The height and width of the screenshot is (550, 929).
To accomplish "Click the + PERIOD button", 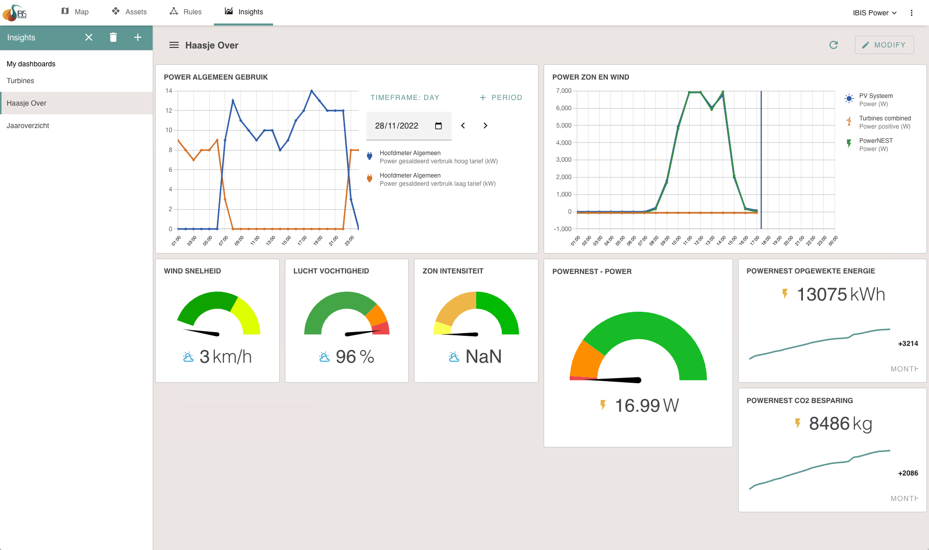I will pyautogui.click(x=501, y=97).
